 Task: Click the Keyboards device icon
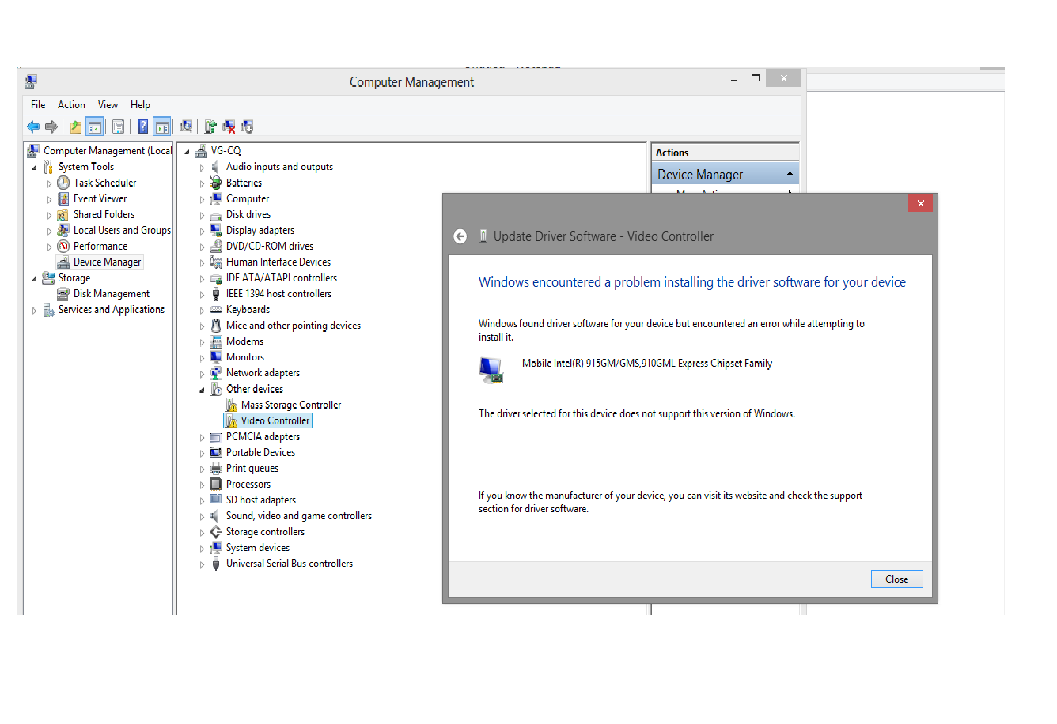[215, 310]
